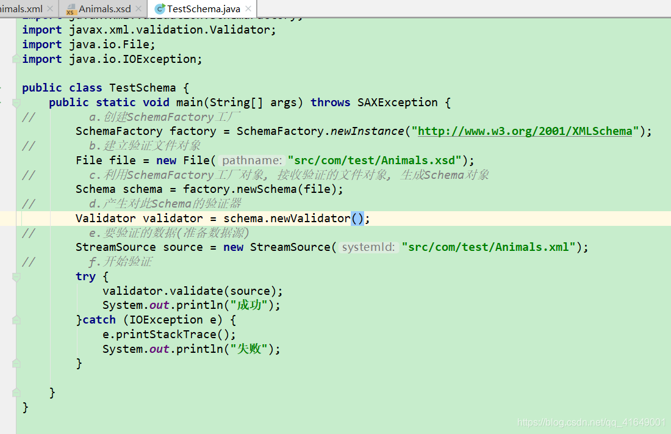This screenshot has width=671, height=434.
Task: Click 'TestSchema' class name in declaration
Action: 143,88
